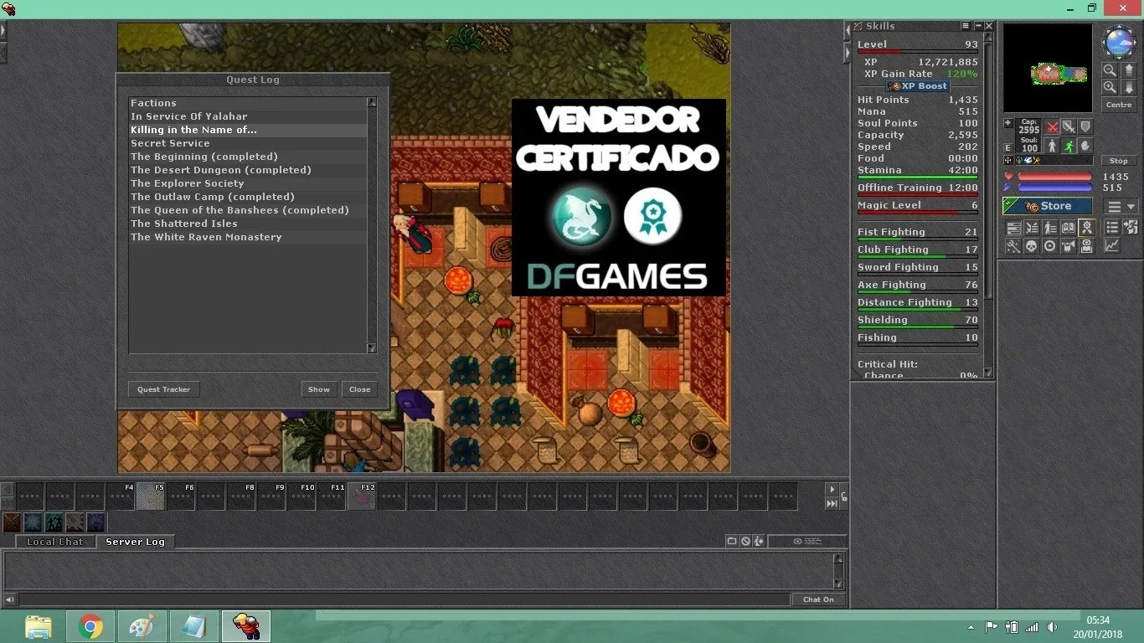Open analytics graph icon

coord(1111,246)
